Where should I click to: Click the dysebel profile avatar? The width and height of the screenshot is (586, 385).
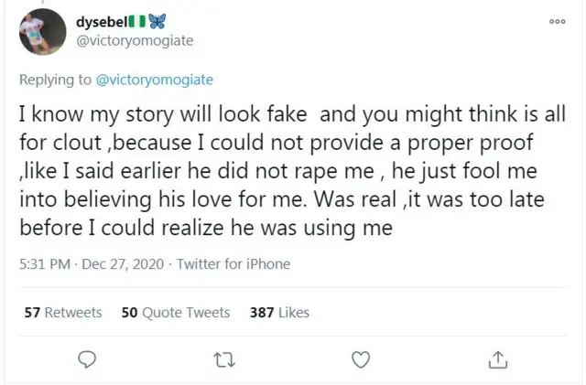tap(41, 31)
